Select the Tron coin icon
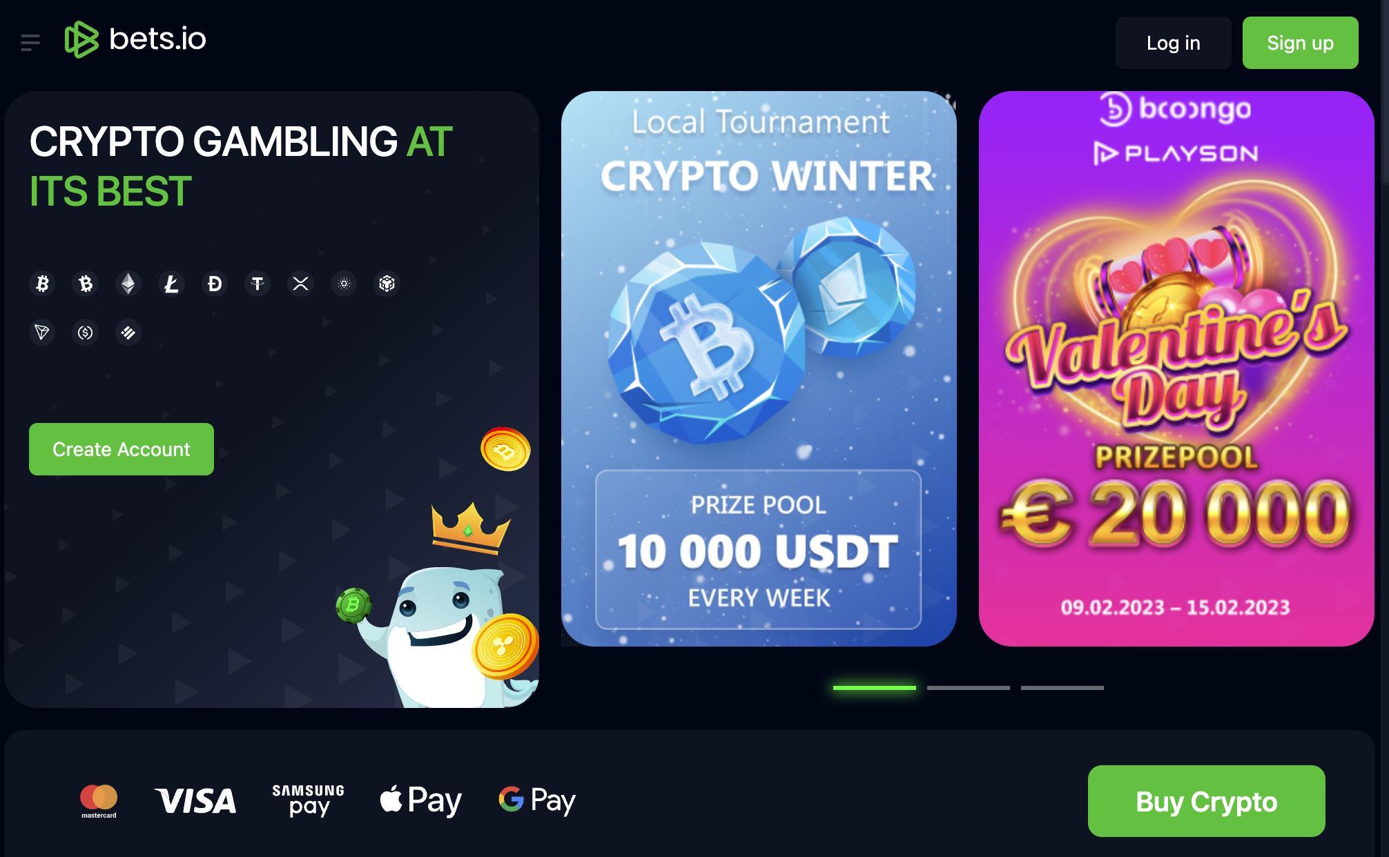 coord(42,333)
